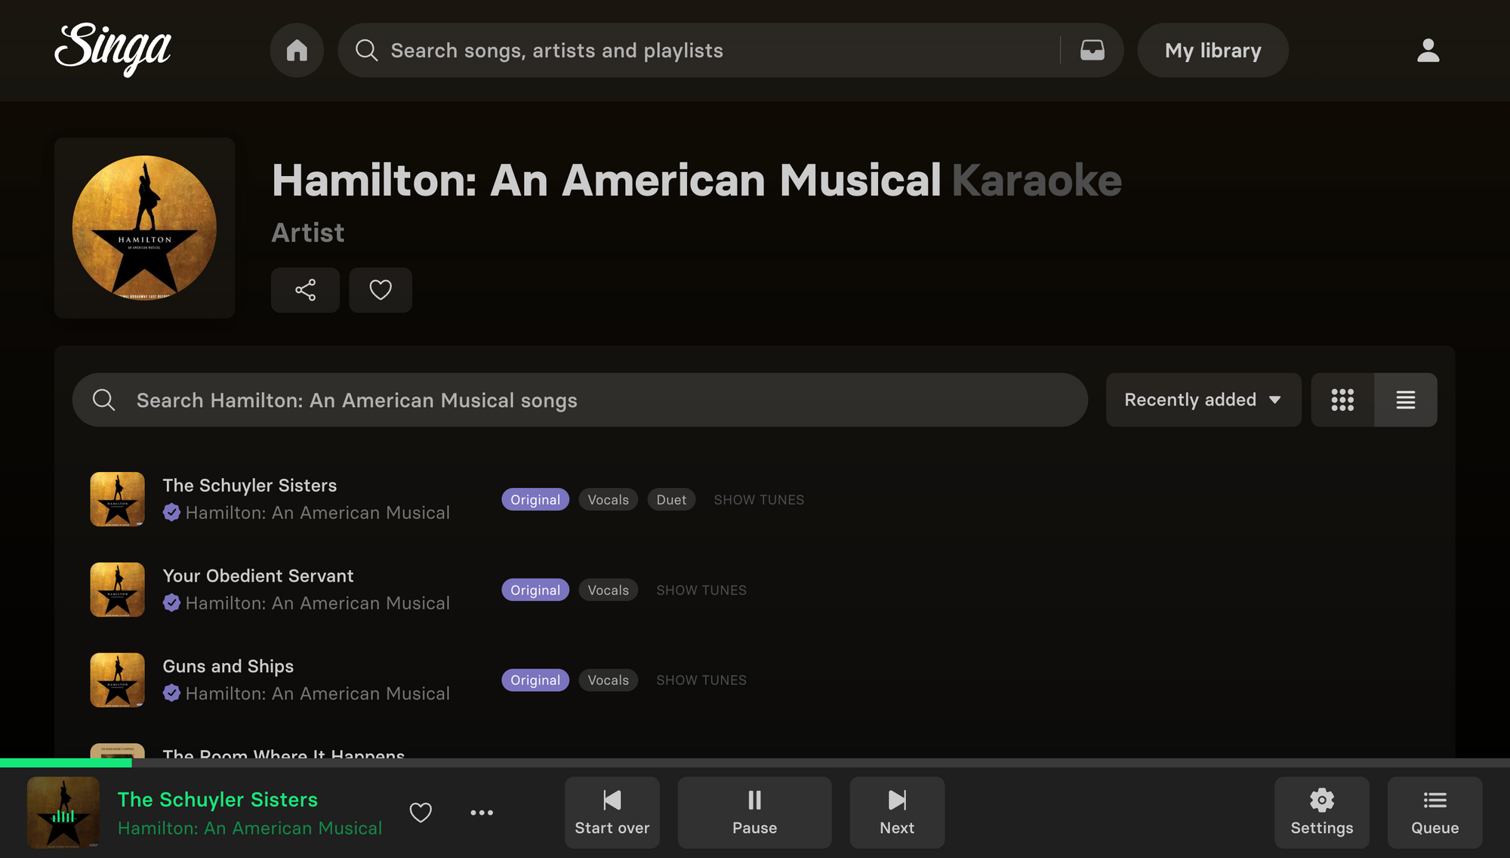Open more options for The Schuyler Sisters
The image size is (1510, 858).
point(482,813)
